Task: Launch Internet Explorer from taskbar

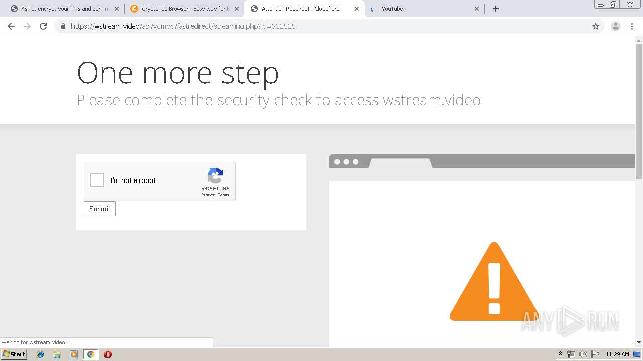Action: [40, 354]
